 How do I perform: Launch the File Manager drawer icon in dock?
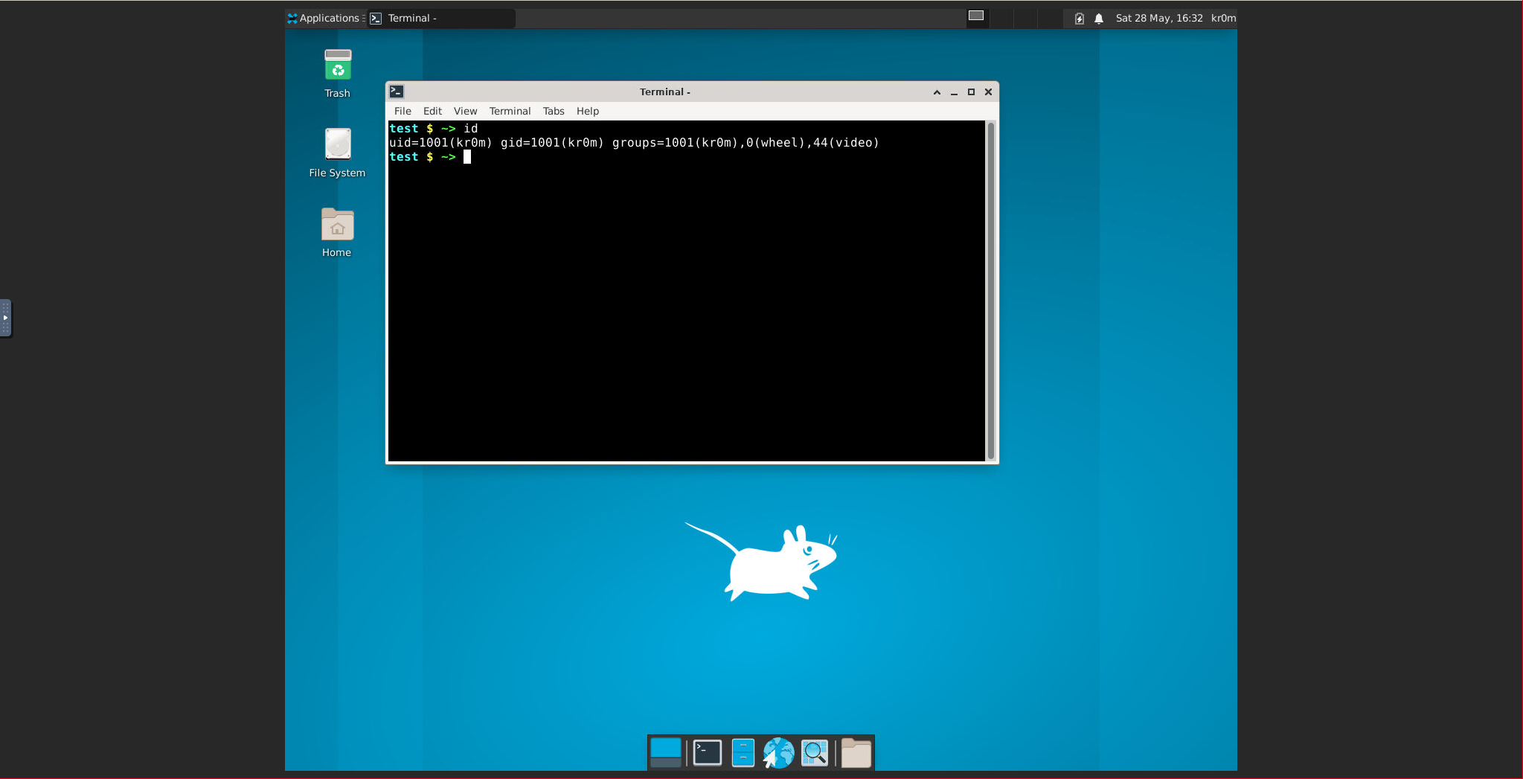[743, 753]
